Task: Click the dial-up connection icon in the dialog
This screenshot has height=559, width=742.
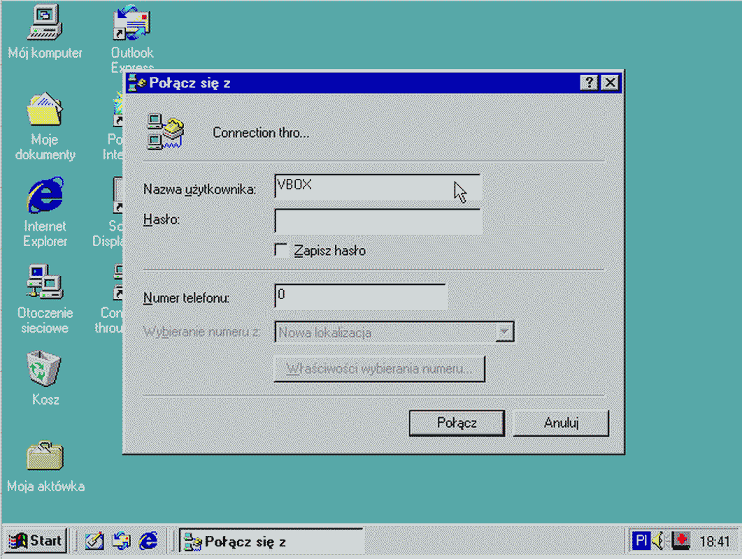Action: coord(165,133)
